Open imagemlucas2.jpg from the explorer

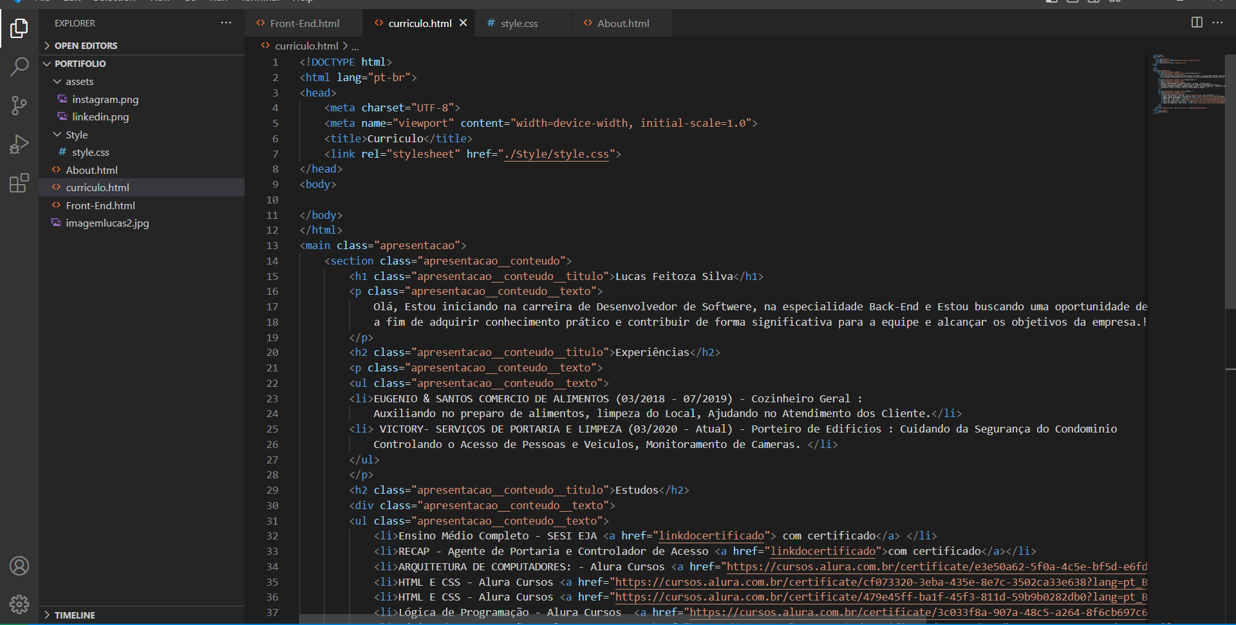pos(107,223)
